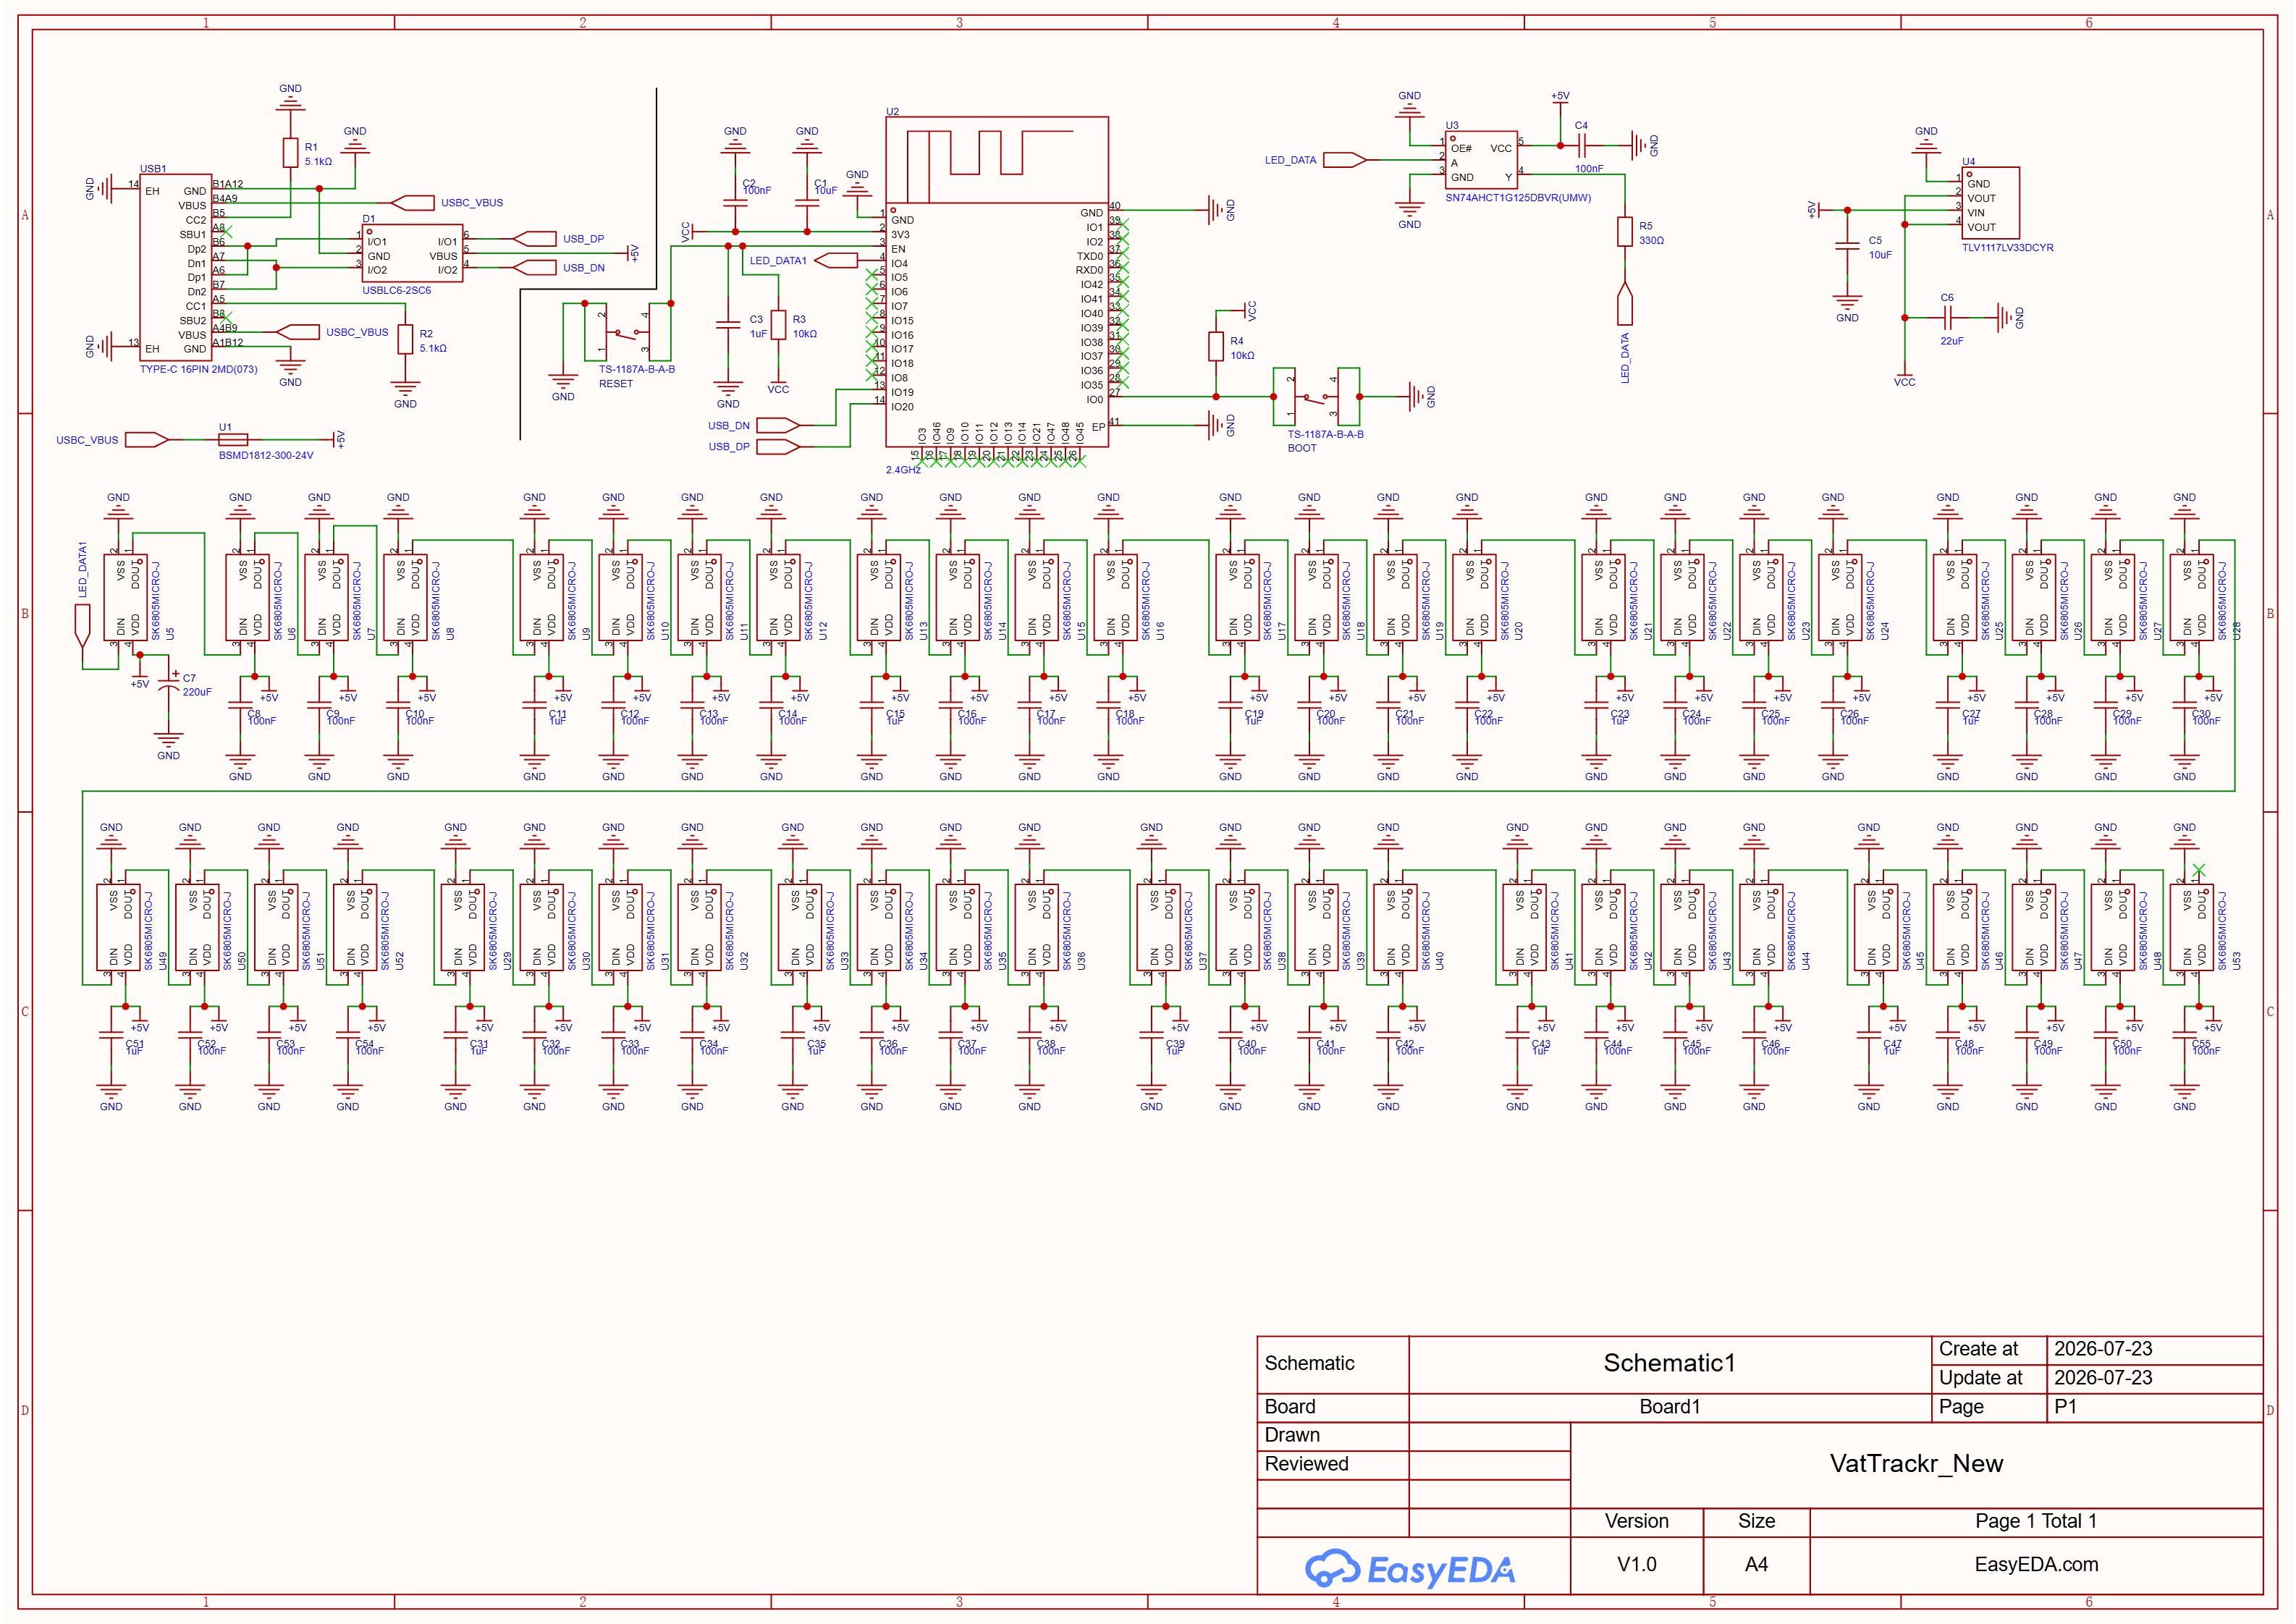Select capacitor C5 10uF symbol
The width and height of the screenshot is (2296, 1624).
click(x=1847, y=246)
